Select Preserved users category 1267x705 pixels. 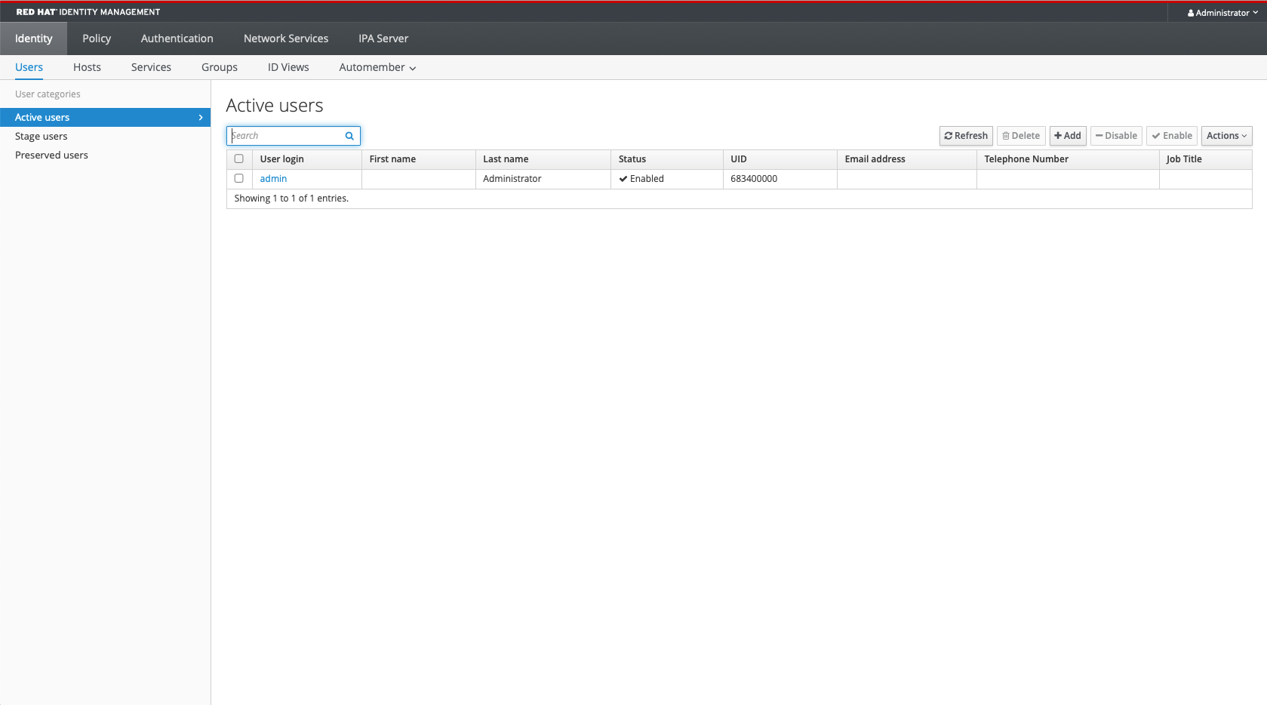point(51,155)
